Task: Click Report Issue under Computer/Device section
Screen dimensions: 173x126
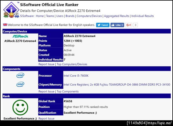Action: [46, 64]
